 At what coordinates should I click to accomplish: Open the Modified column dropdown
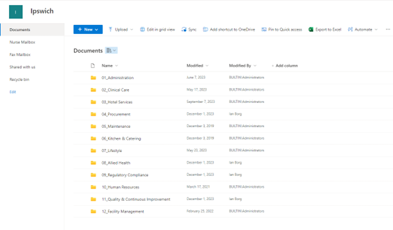point(207,66)
